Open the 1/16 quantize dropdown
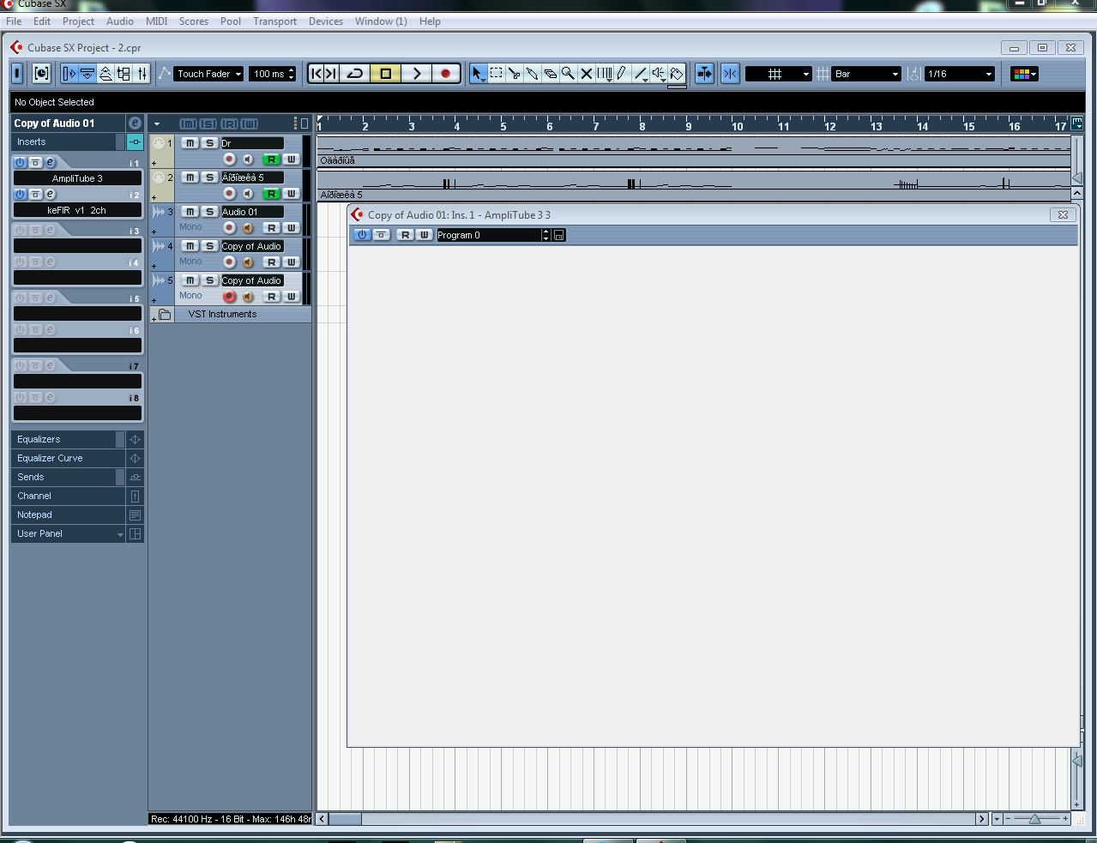1097x843 pixels. [959, 74]
